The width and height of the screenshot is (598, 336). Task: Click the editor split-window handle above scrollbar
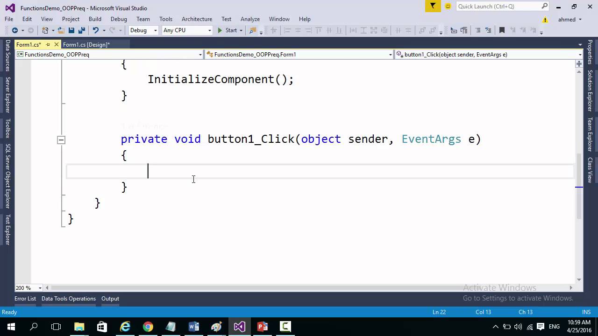coord(579,63)
